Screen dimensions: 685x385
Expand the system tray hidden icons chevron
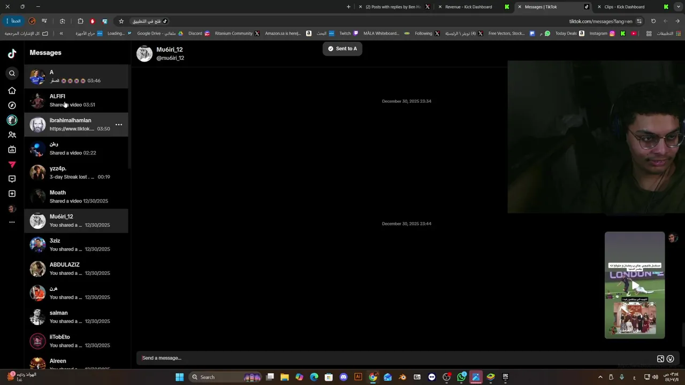pyautogui.click(x=600, y=377)
